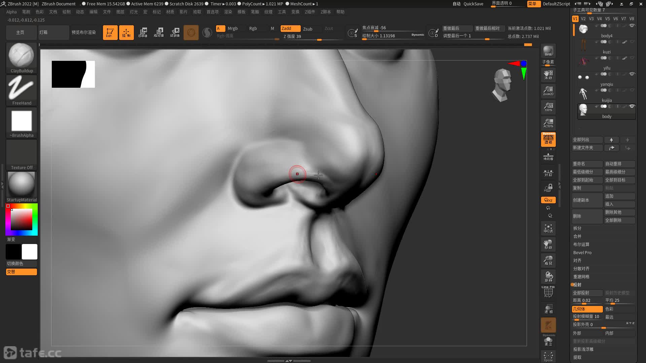
Task: Open the FreeHand stroke picker
Action: click(22, 90)
